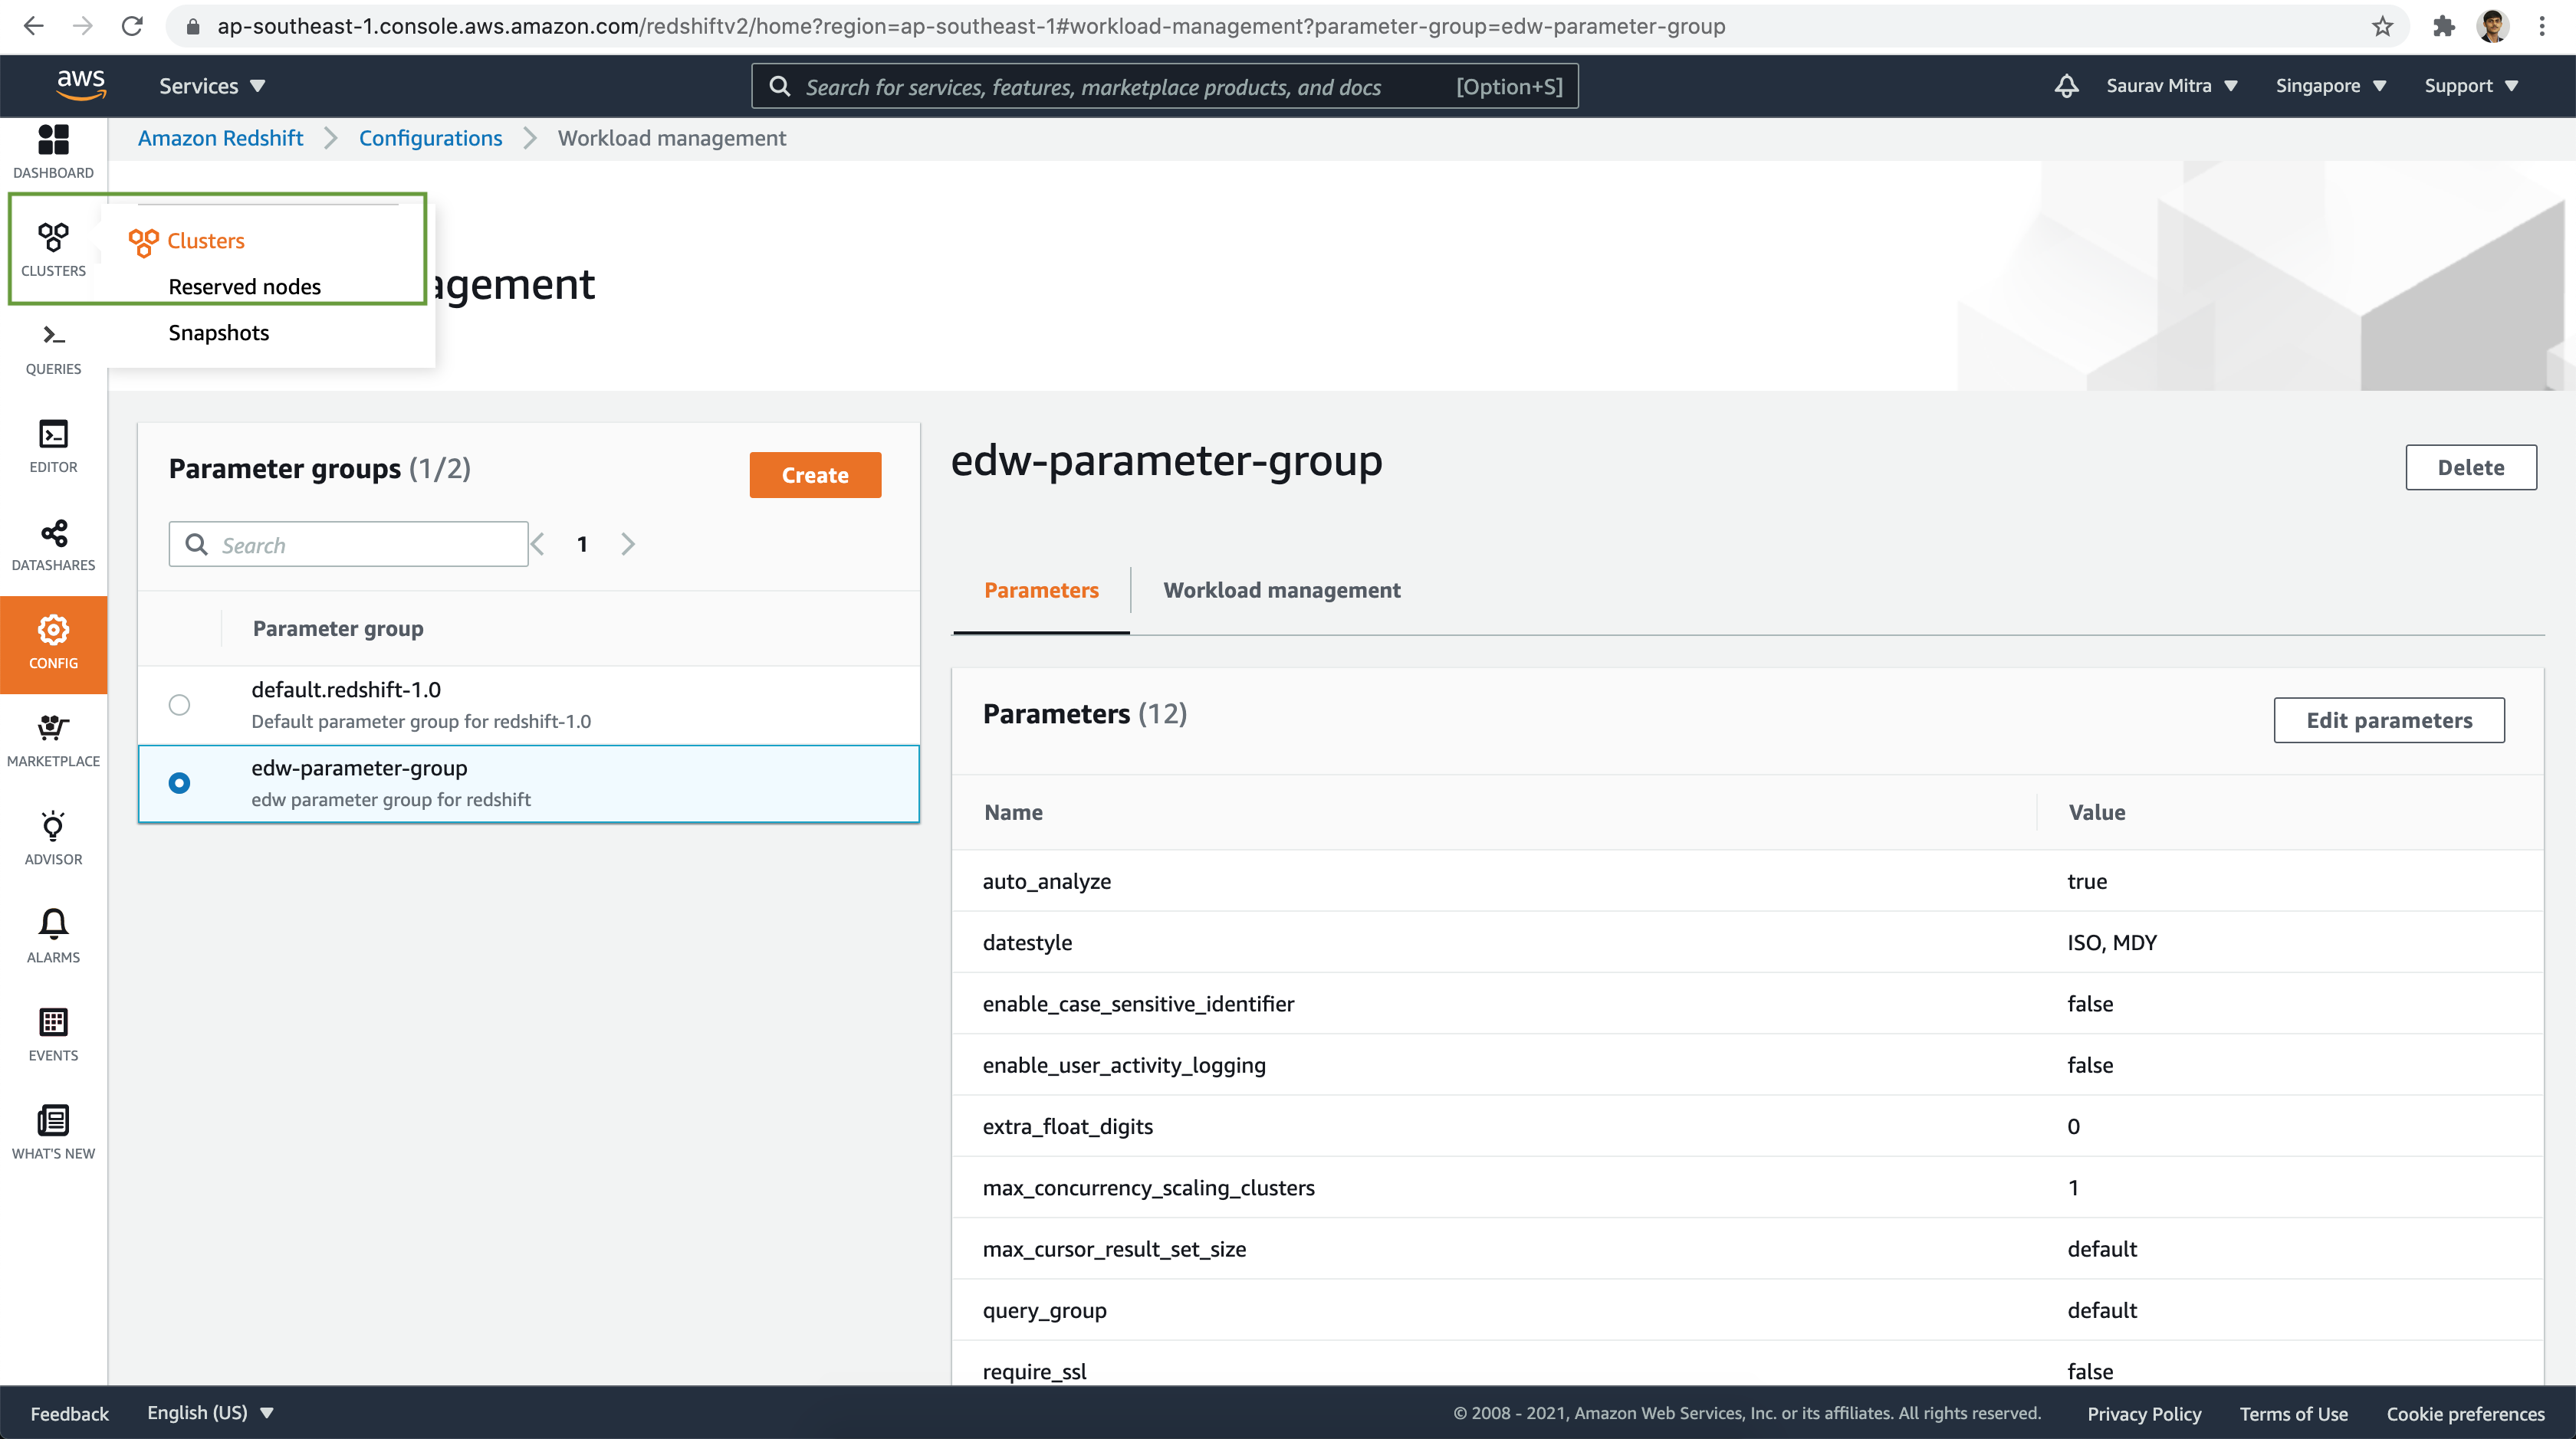Screen dimensions: 2576x1439
Task: Click the Delete button
Action: [x=2470, y=467]
